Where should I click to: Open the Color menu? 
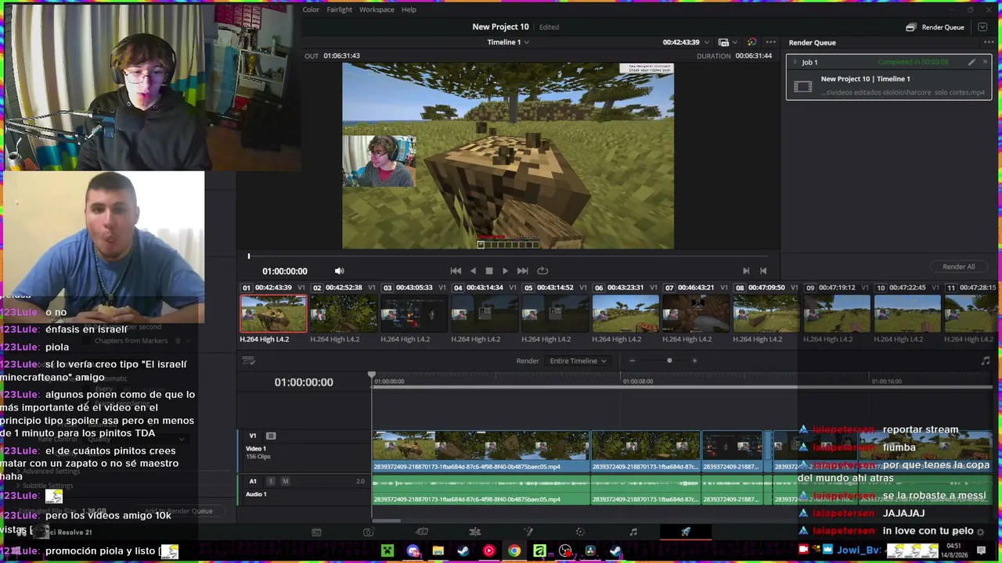(311, 9)
